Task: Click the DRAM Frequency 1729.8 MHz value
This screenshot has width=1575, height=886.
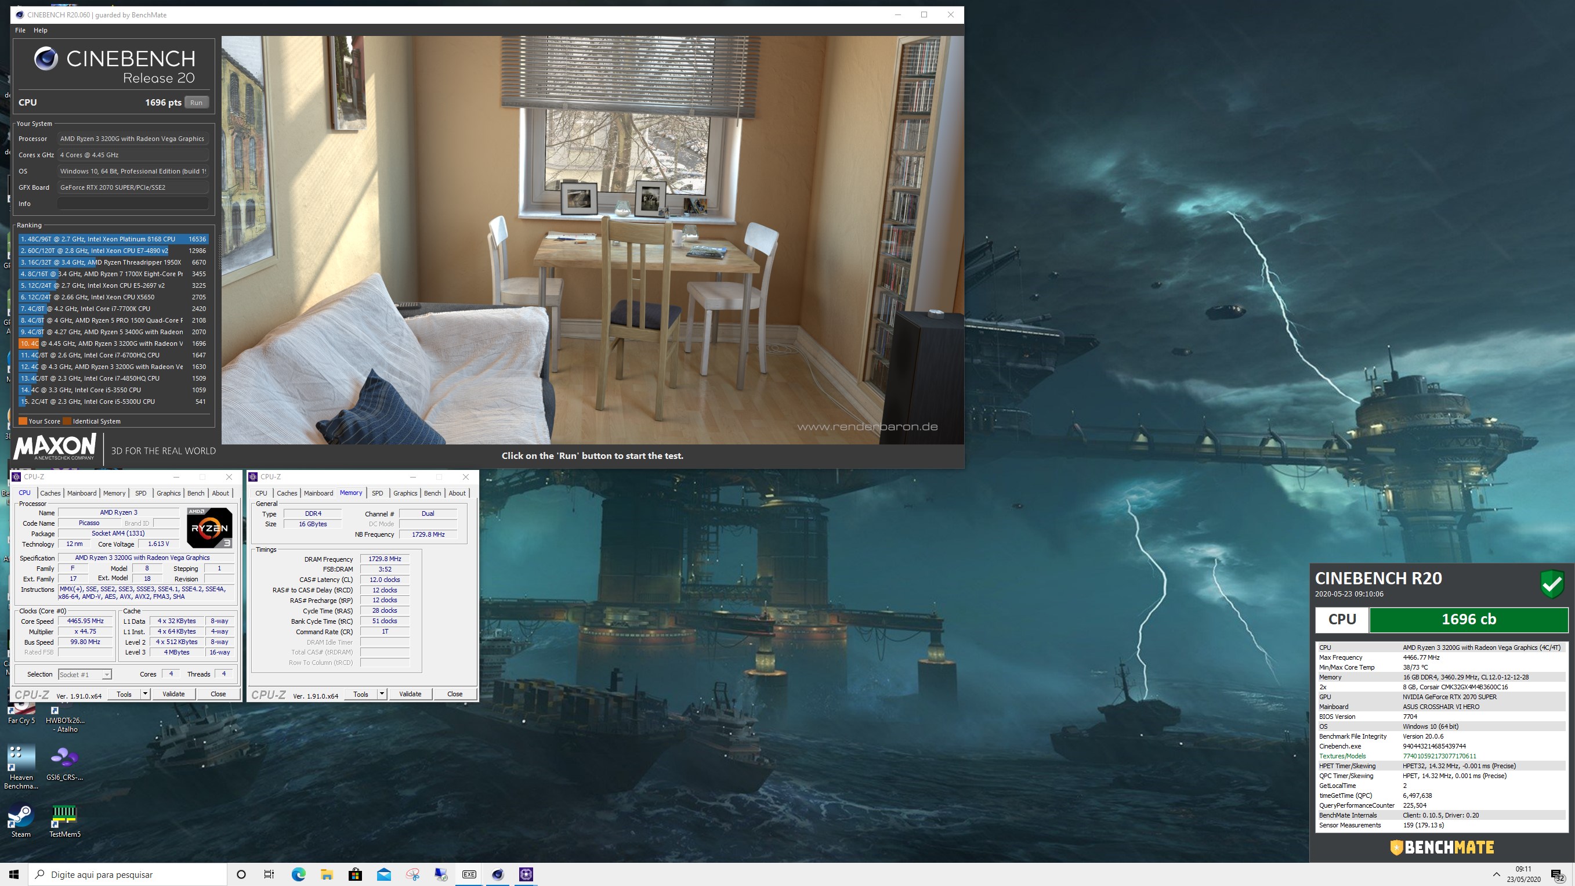Action: tap(385, 559)
